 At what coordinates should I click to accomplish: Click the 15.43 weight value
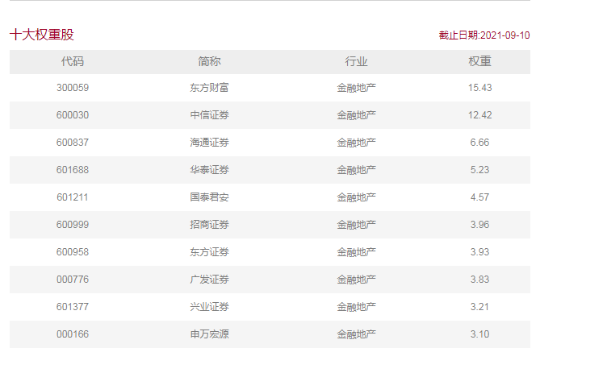(x=479, y=88)
